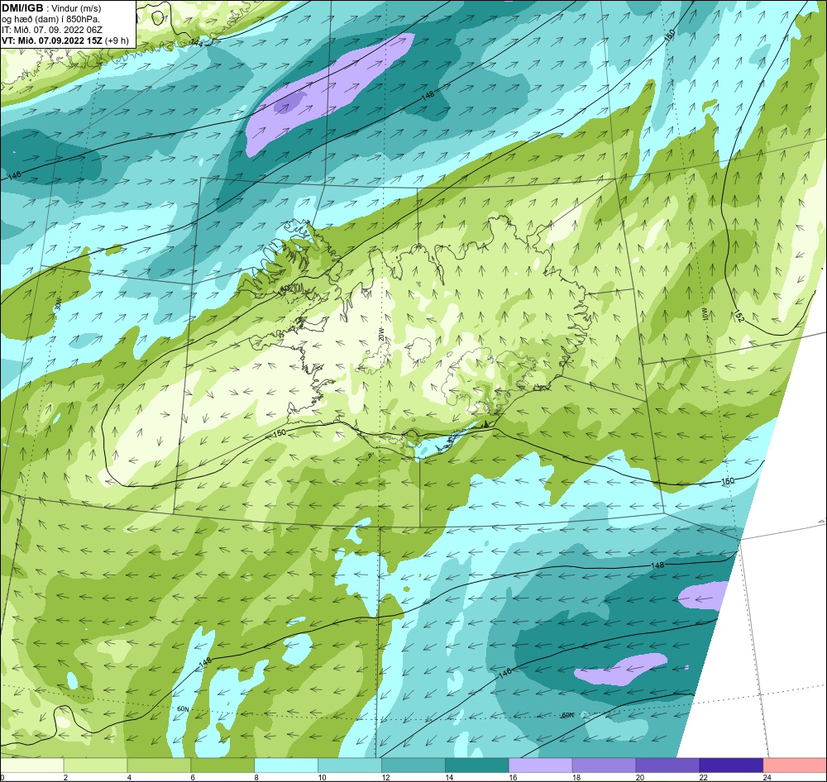Click the pink above-24 legend swatch
Viewport: 827px width, 782px height.
point(795,765)
